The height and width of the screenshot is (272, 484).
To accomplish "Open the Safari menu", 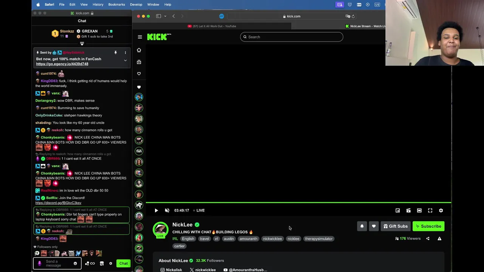I will click(x=49, y=5).
